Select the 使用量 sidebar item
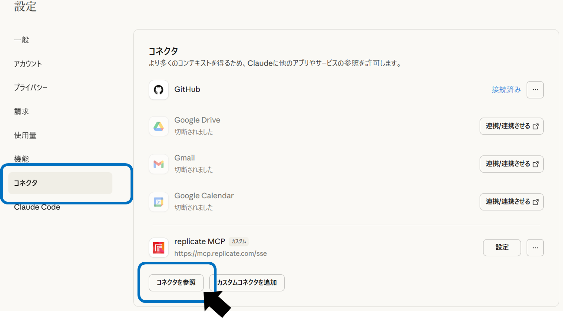Viewport: 563px width, 318px height. (x=25, y=135)
